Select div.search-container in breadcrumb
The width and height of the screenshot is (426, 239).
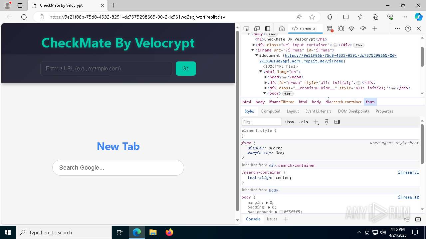click(343, 102)
